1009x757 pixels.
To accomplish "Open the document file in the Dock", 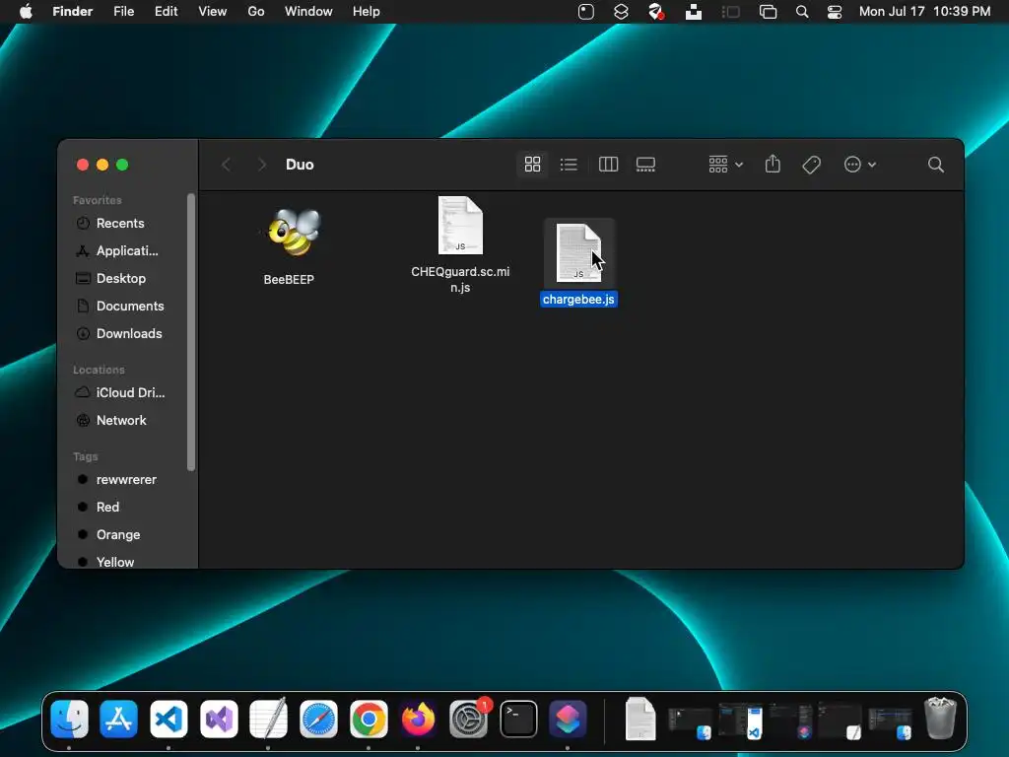I will click(640, 719).
